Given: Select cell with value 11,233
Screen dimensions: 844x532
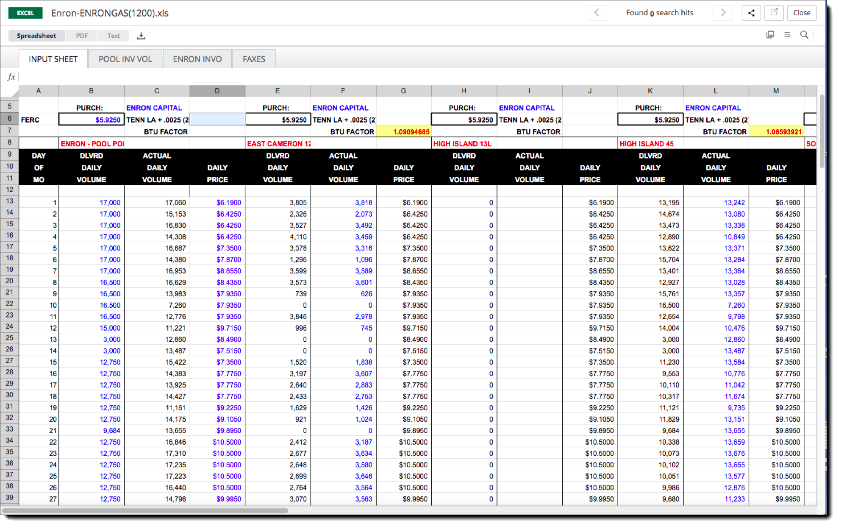Looking at the screenshot, I should click(716, 499).
